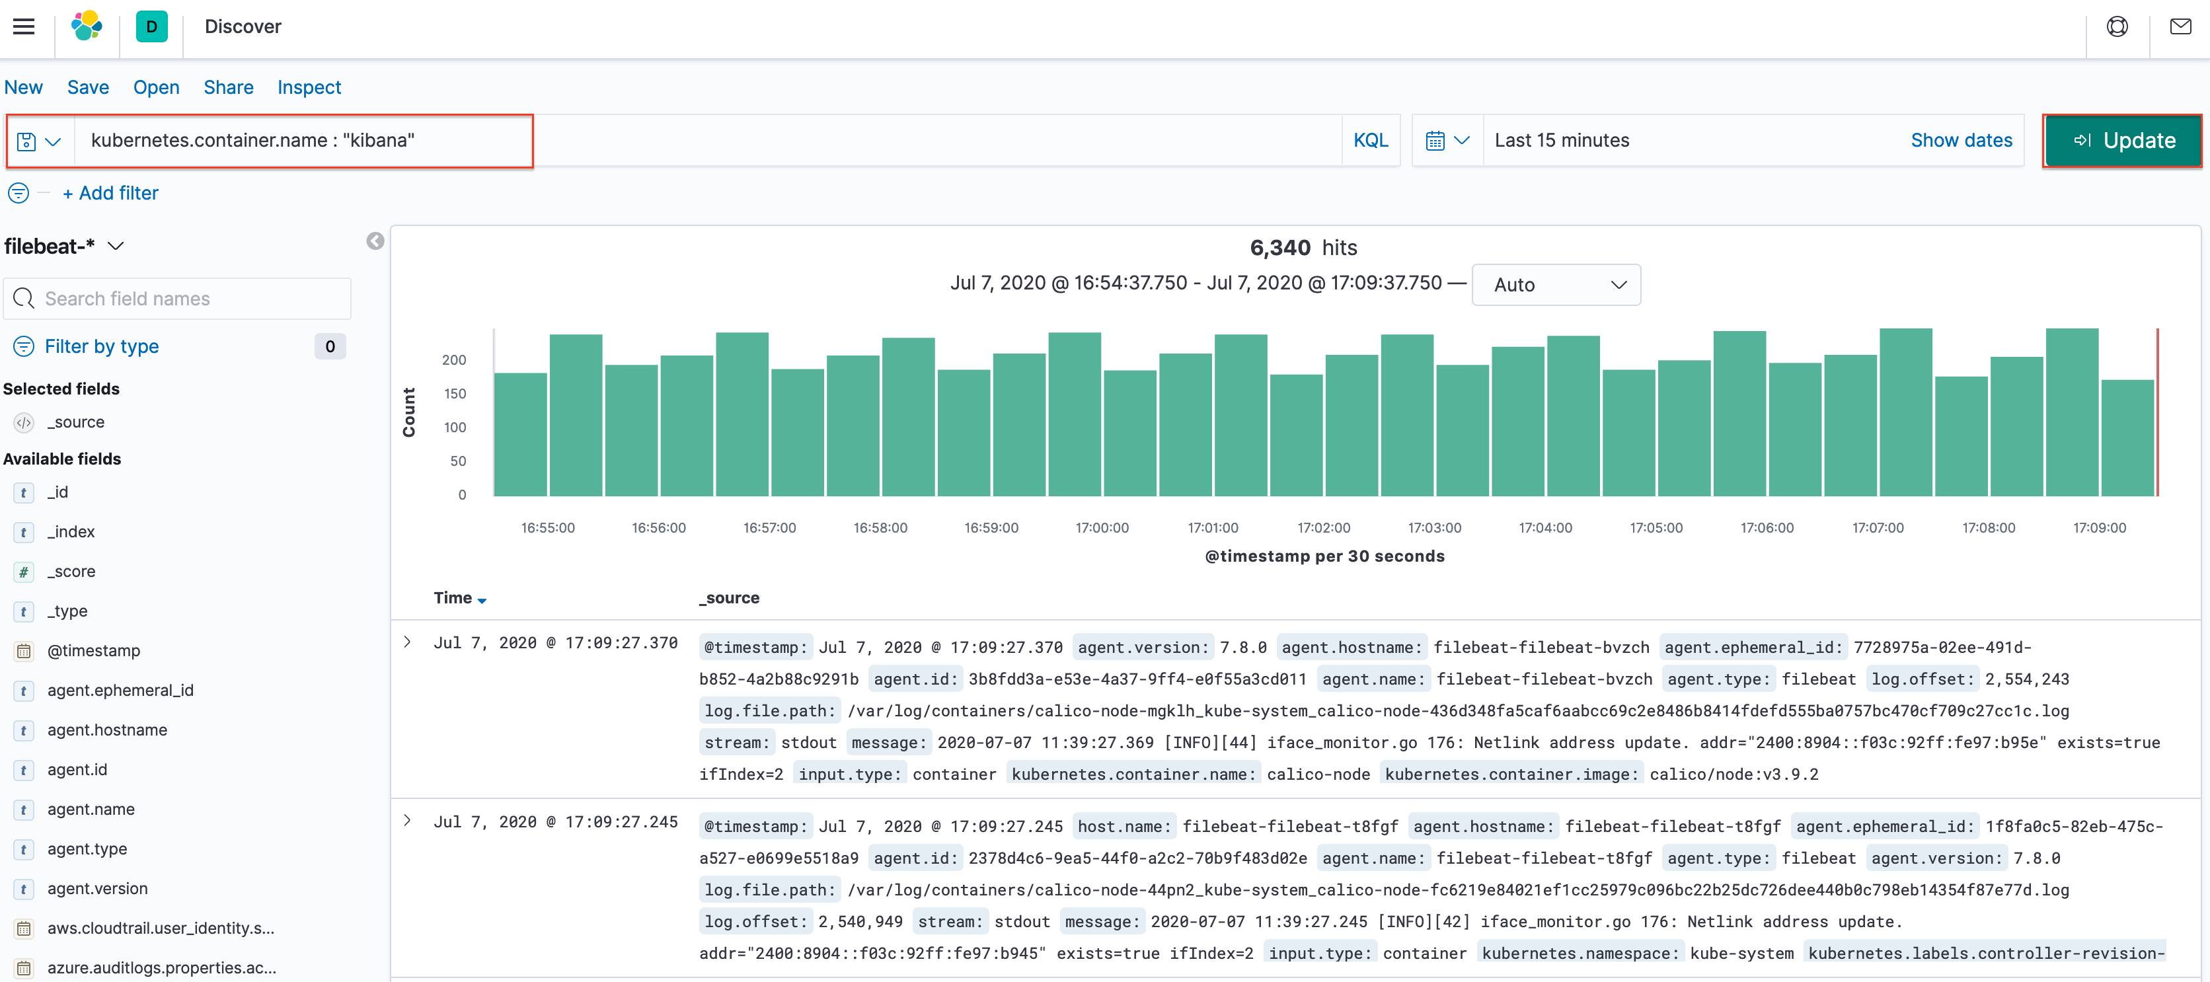The height and width of the screenshot is (982, 2210).
Task: Click the main menu hamburger icon
Action: pos(24,24)
